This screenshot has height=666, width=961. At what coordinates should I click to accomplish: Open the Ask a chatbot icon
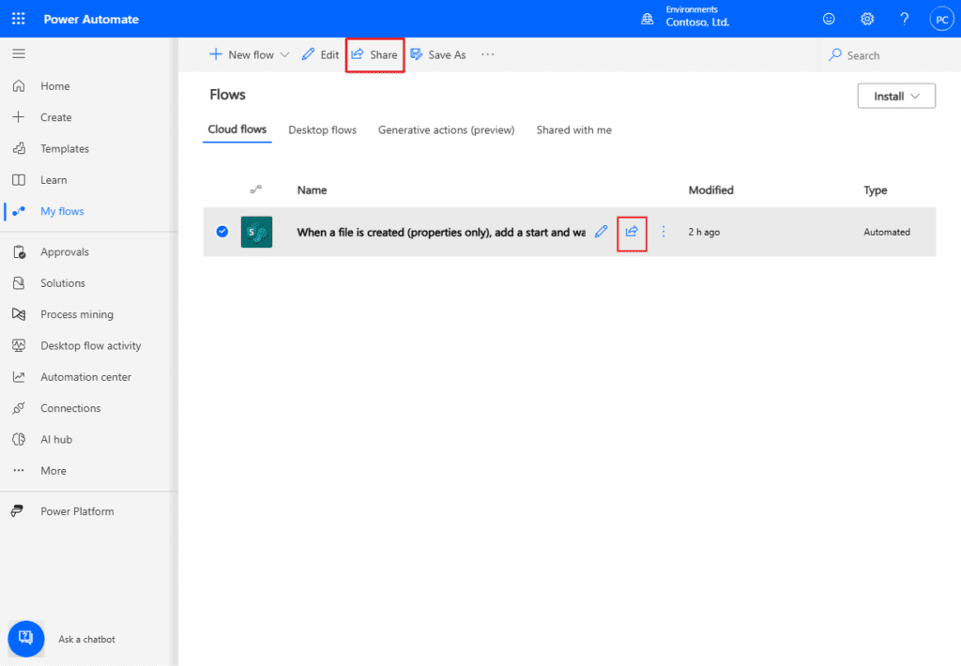pyautogui.click(x=25, y=638)
